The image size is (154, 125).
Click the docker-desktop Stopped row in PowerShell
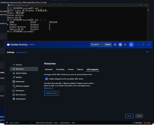click(30, 27)
